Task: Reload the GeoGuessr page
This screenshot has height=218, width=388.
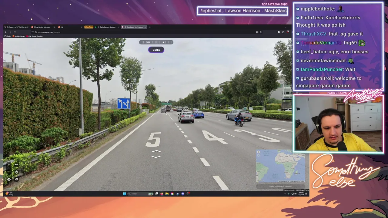Action: [14, 32]
